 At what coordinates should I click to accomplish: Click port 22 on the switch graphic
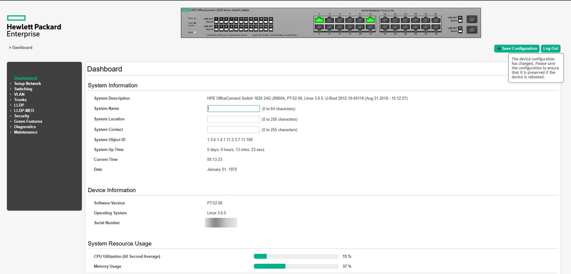(426, 27)
